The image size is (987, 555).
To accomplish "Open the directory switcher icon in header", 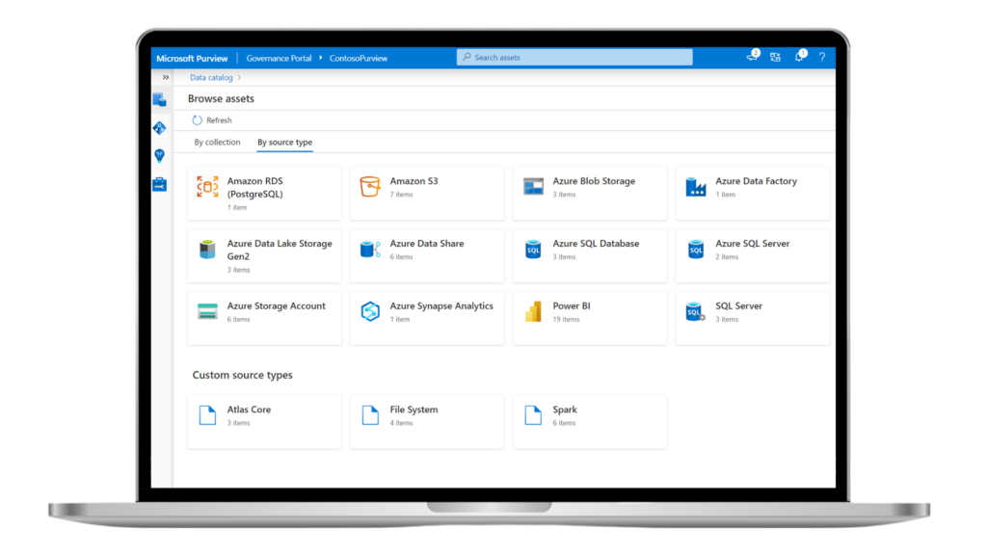I will tap(776, 57).
